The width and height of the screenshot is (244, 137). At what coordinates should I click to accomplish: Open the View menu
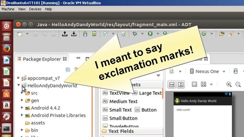tap(22, 9)
